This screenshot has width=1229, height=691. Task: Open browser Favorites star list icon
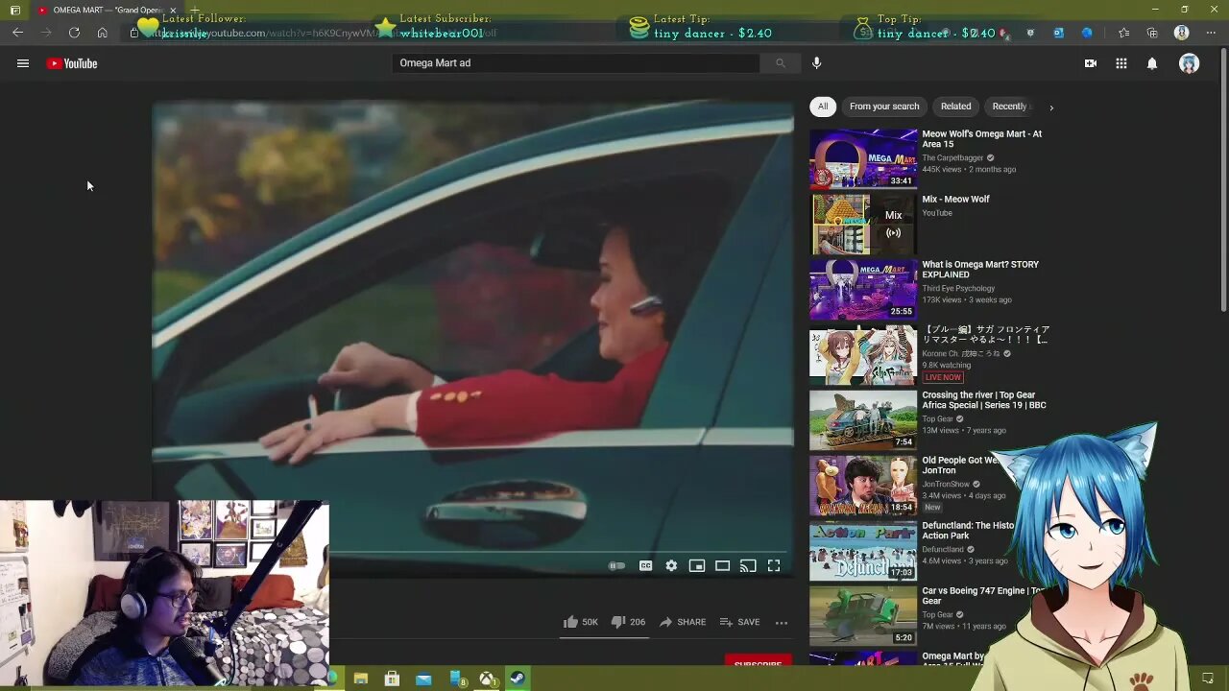[1123, 33]
